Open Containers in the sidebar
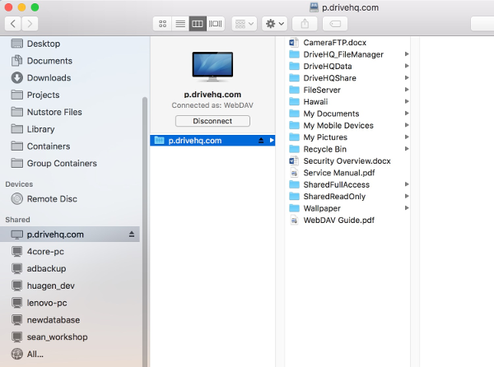 pyautogui.click(x=40, y=146)
